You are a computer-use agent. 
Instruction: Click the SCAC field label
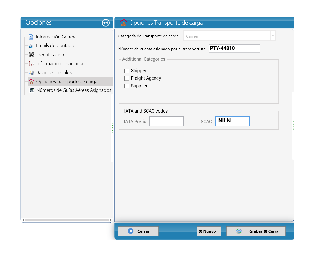(x=206, y=122)
